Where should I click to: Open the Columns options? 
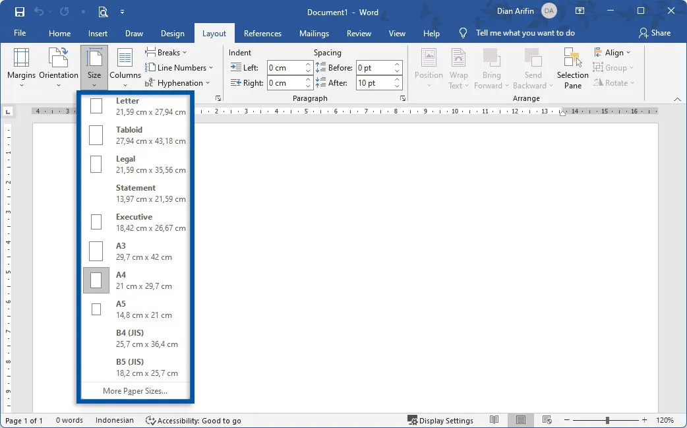(125, 66)
